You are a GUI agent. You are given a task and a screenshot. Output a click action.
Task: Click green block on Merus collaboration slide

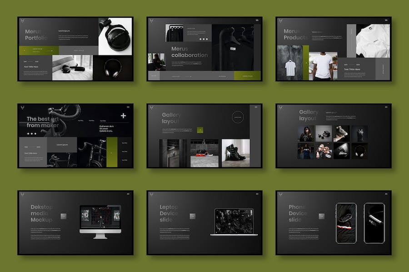247,76
